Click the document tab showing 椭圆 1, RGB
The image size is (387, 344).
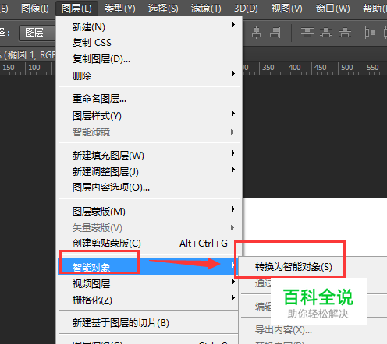pos(28,54)
